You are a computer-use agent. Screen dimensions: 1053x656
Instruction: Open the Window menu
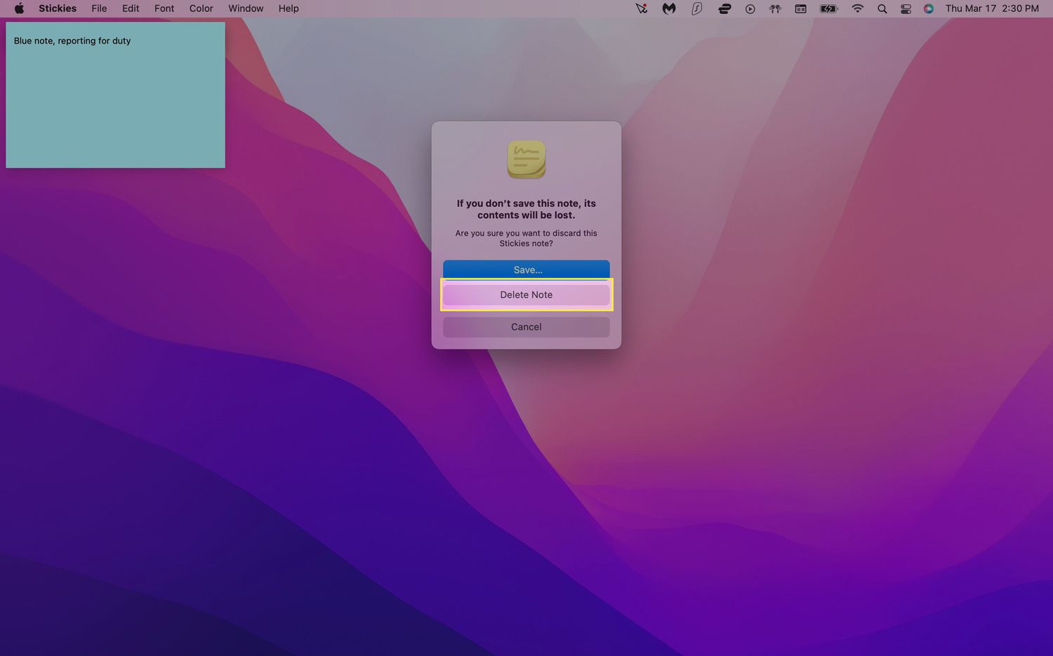click(246, 8)
